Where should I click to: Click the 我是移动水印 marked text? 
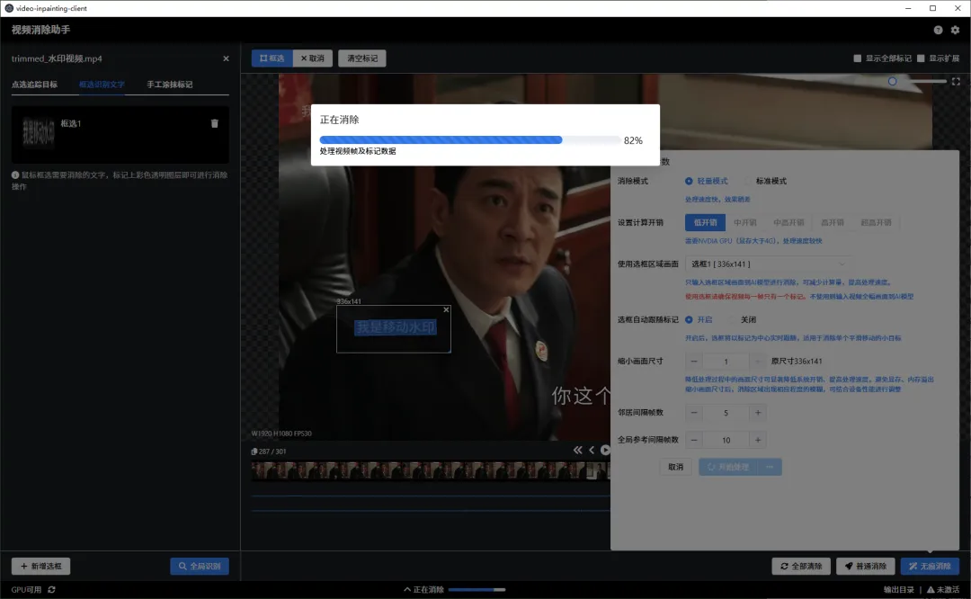[x=395, y=327]
